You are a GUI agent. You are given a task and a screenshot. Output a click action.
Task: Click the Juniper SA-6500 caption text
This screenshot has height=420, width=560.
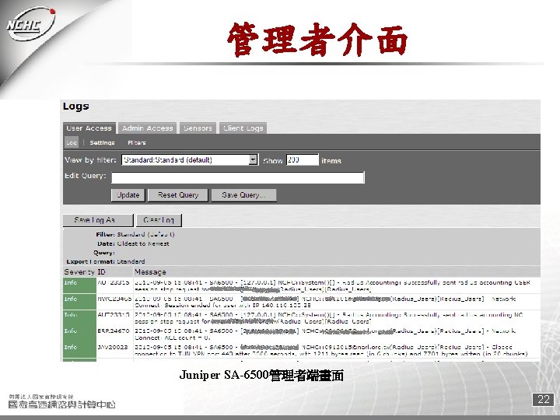261,375
